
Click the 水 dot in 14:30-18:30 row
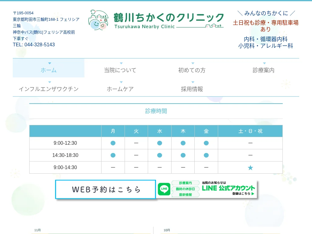point(160,155)
